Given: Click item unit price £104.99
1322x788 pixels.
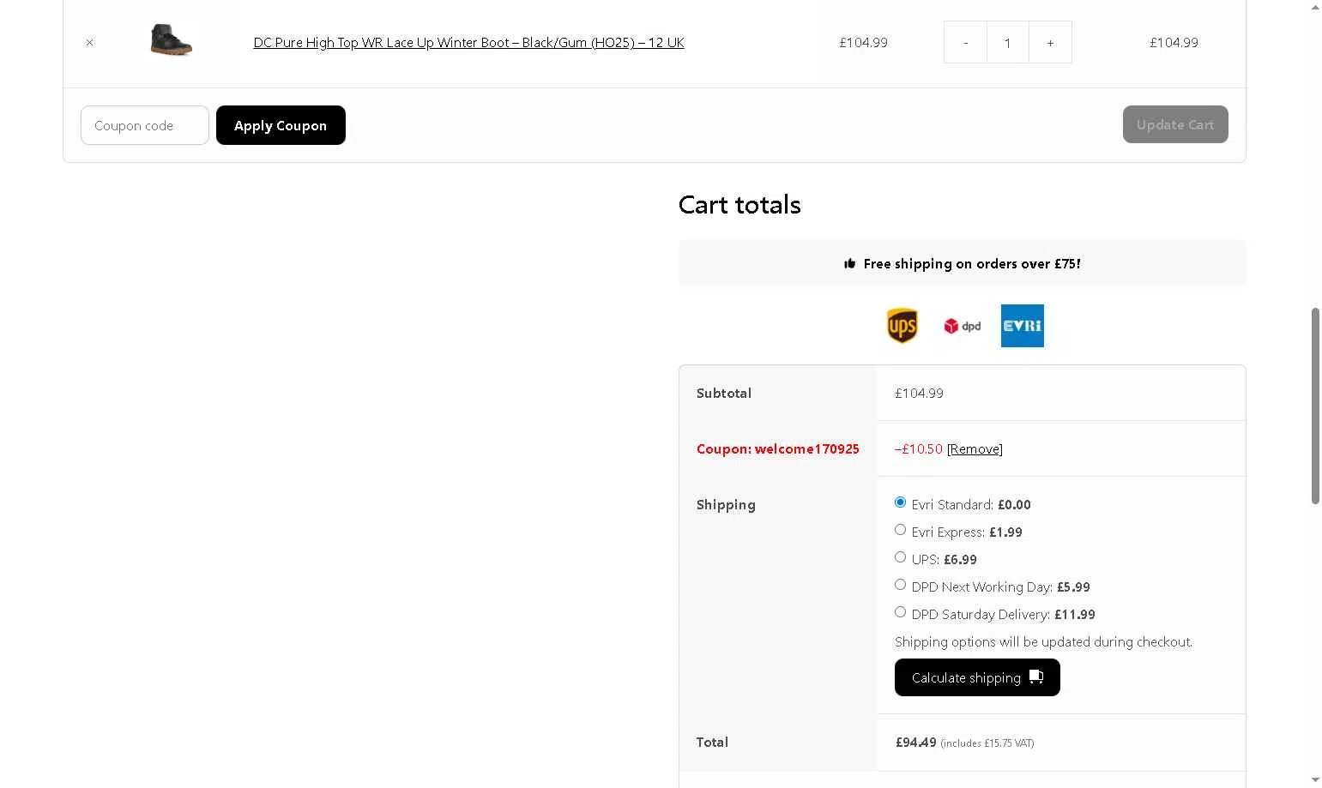Looking at the screenshot, I should pos(863,42).
